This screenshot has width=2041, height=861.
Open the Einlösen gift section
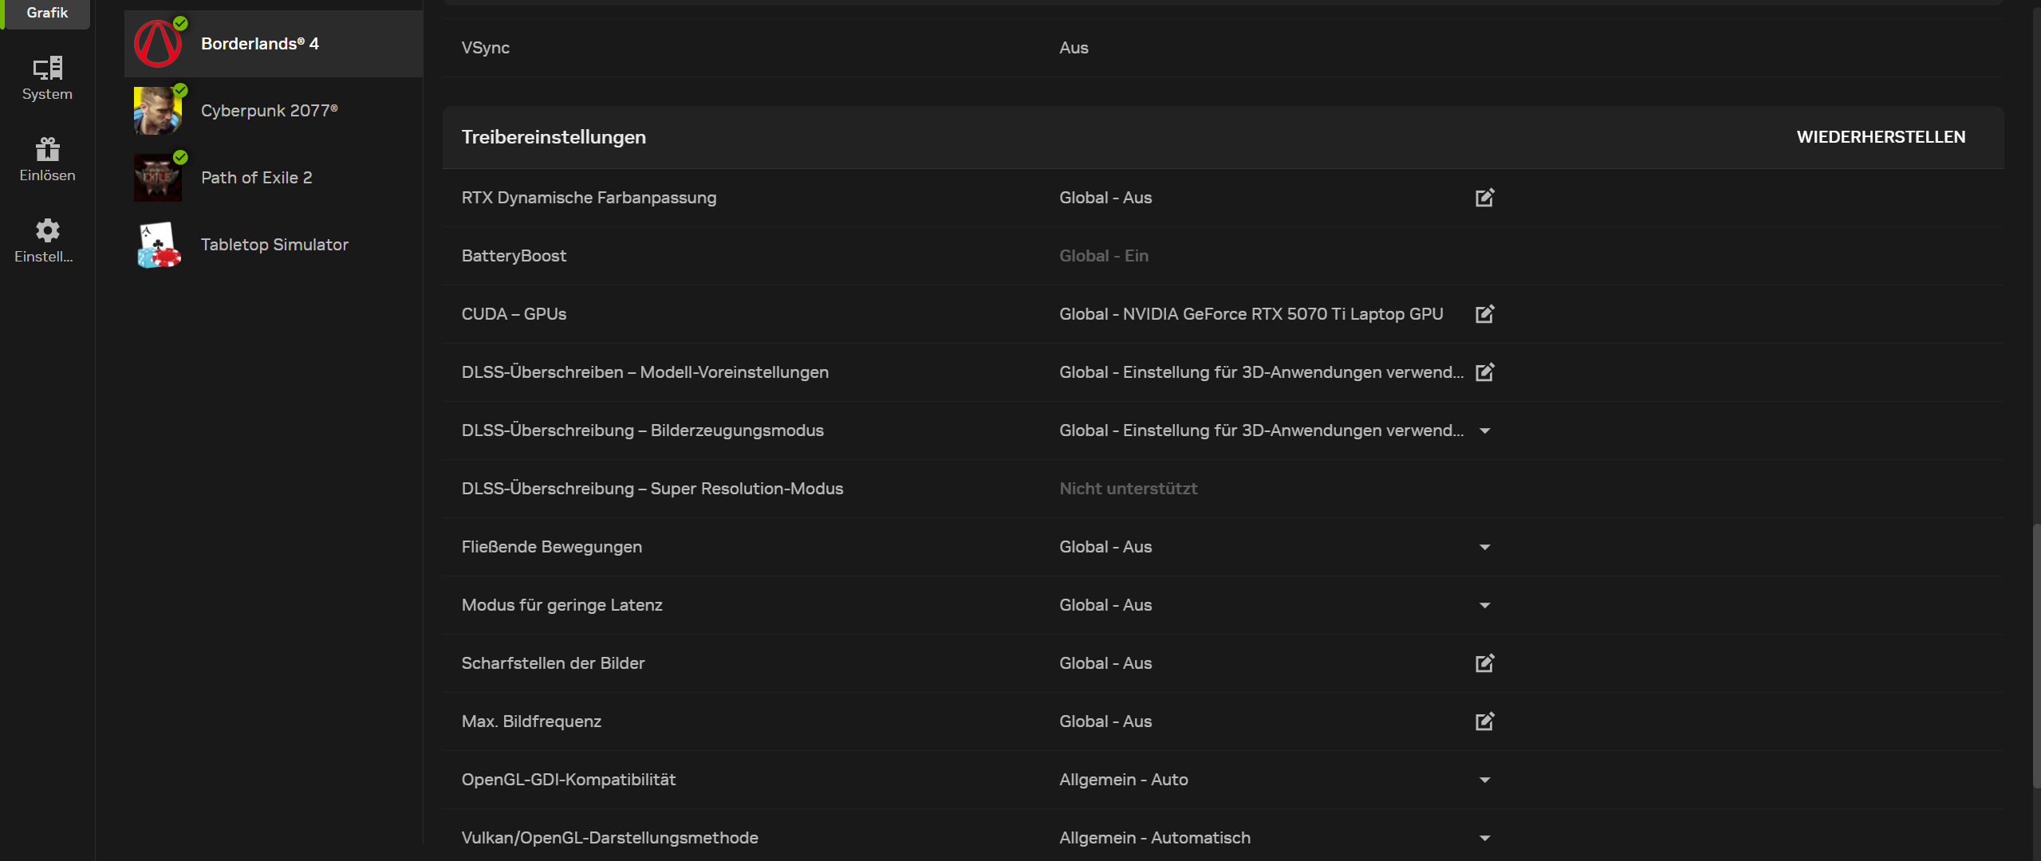pyautogui.click(x=47, y=159)
